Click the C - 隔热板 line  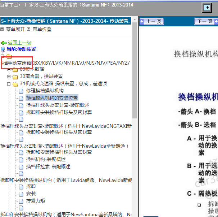(202, 194)
